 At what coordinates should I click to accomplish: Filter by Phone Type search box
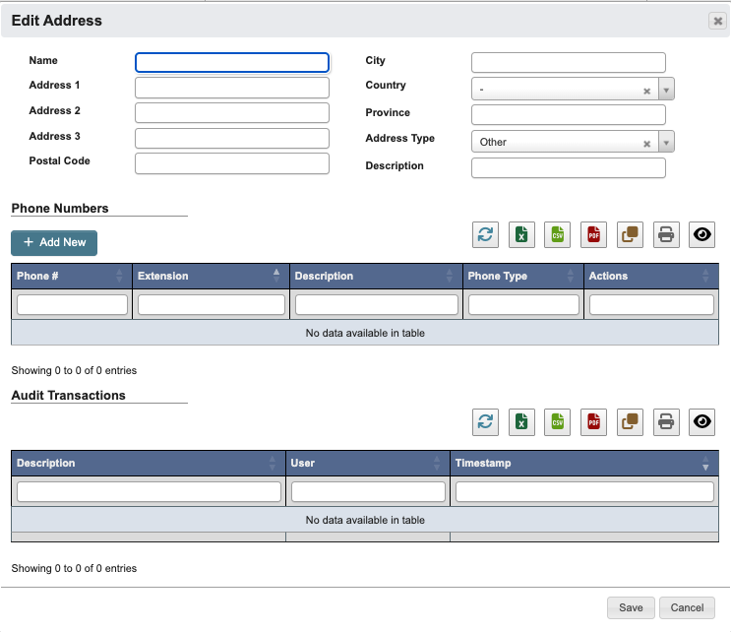point(524,304)
